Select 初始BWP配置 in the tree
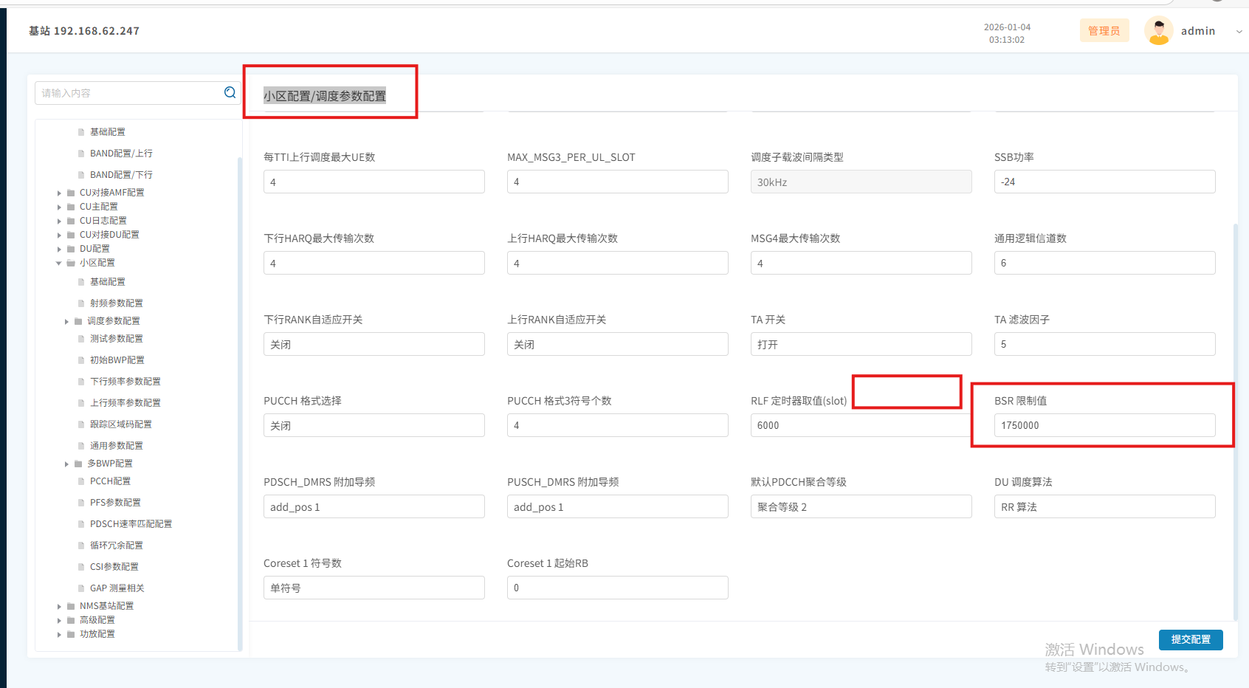The image size is (1249, 688). click(x=117, y=360)
